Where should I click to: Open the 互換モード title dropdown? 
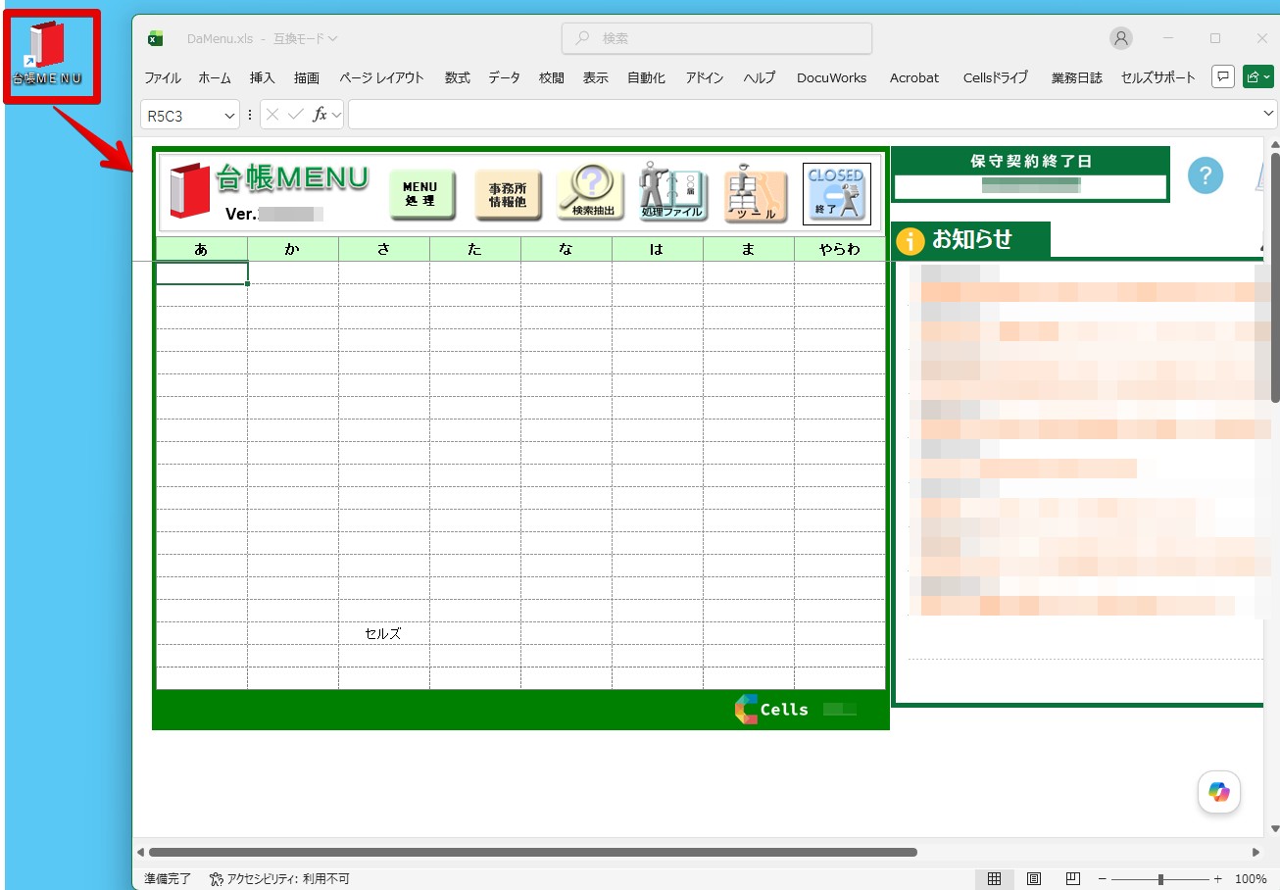pyautogui.click(x=306, y=38)
